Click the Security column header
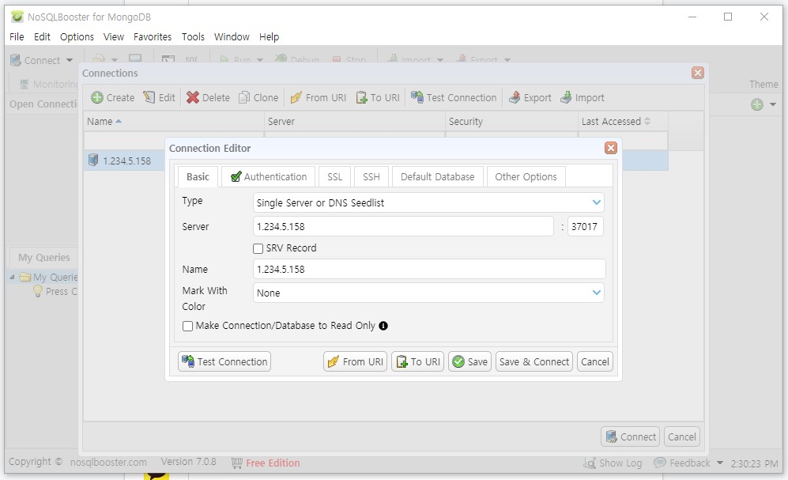The width and height of the screenshot is (788, 480). tap(511, 121)
